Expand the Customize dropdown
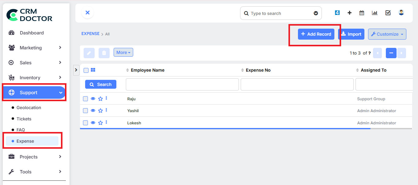This screenshot has height=185, width=418. [387, 34]
